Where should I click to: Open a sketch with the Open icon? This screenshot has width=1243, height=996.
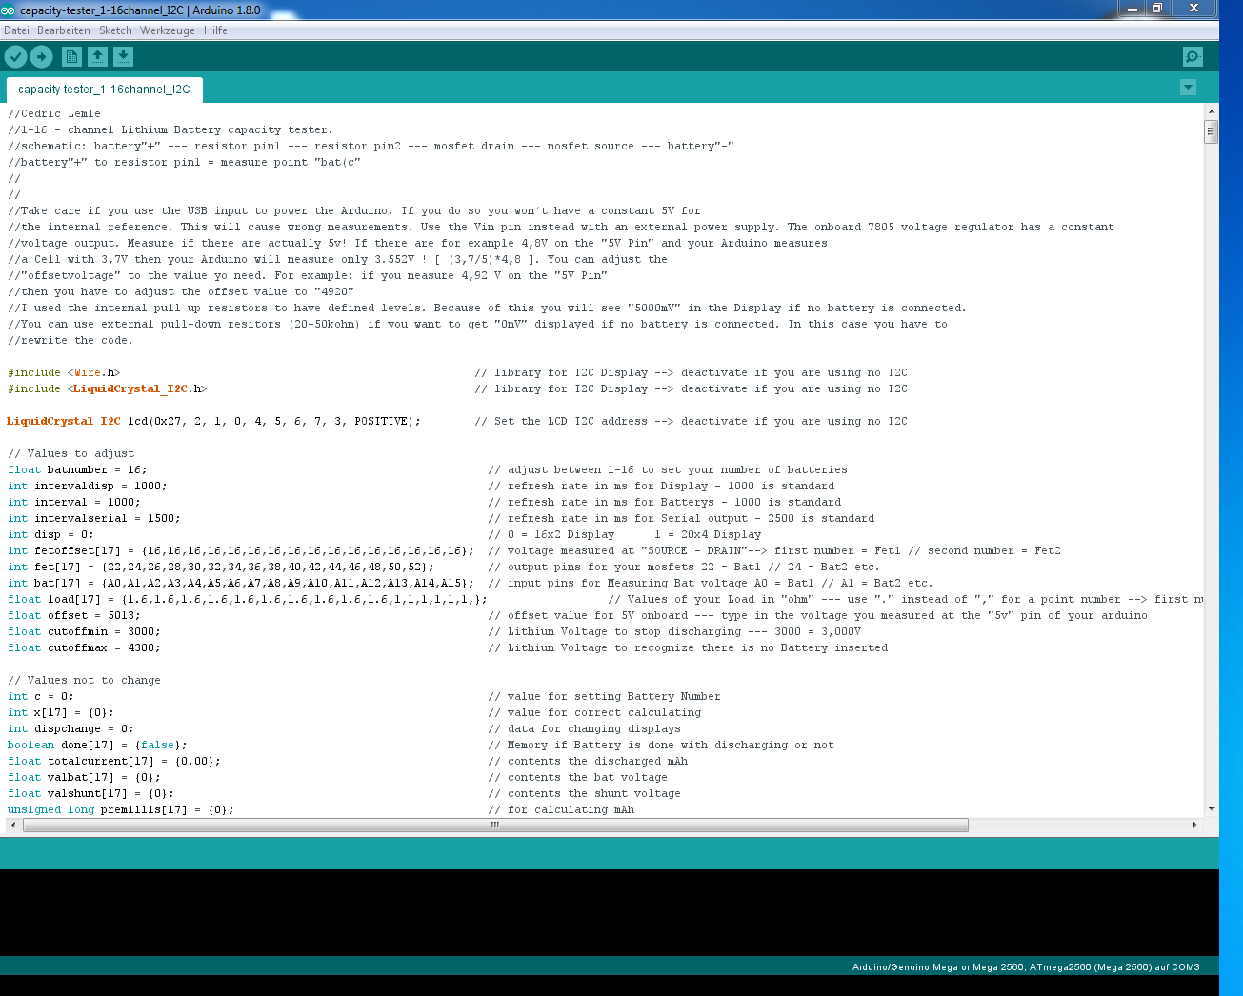pyautogui.click(x=97, y=57)
